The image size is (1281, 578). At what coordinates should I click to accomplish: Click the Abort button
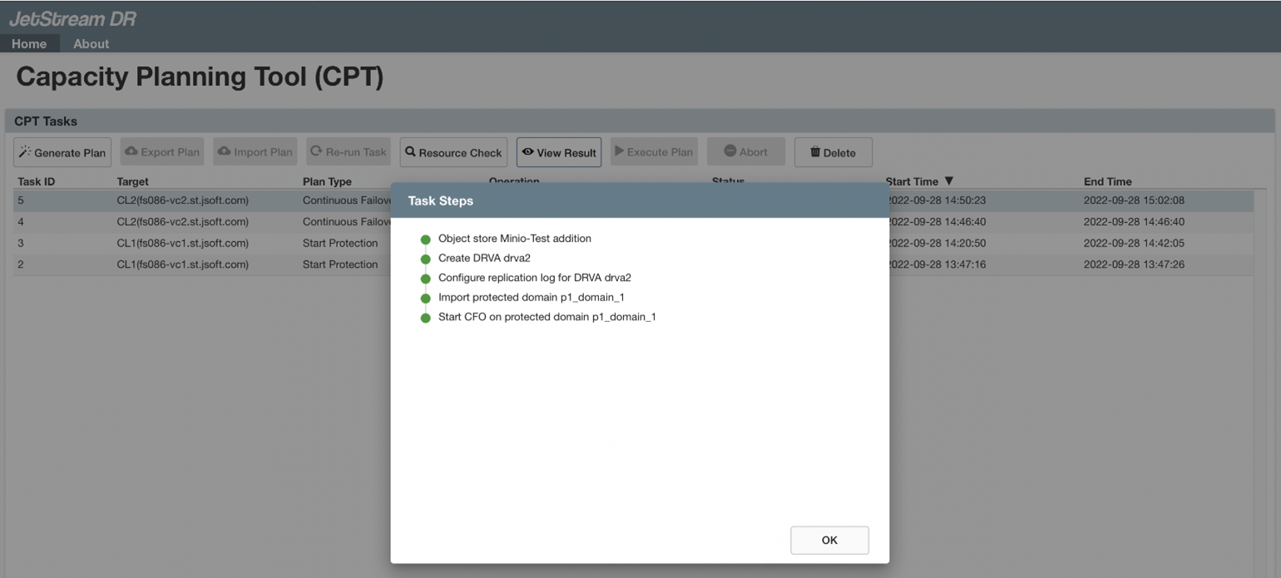tap(745, 152)
